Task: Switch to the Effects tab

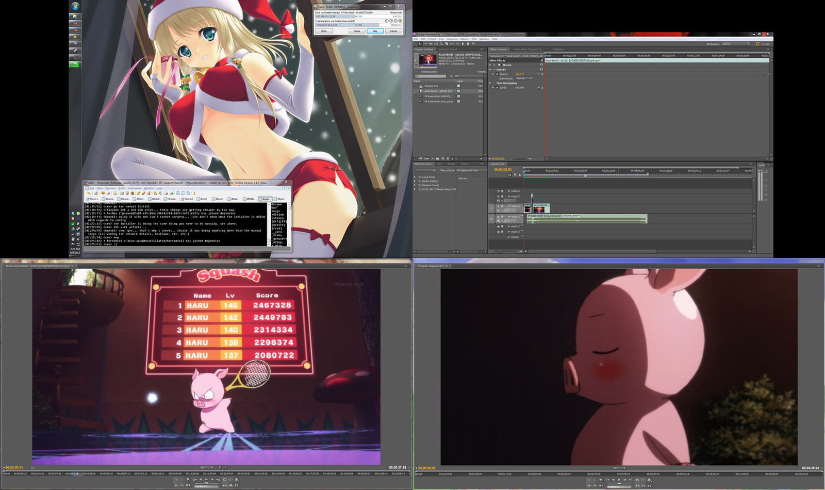Action: pos(451,164)
